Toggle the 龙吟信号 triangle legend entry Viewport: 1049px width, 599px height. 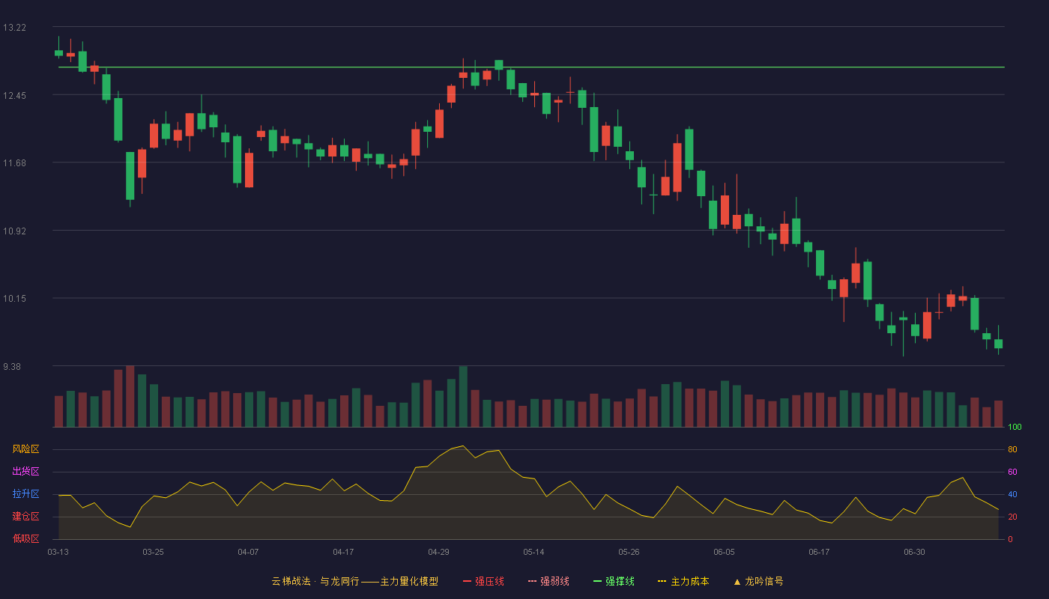[758, 581]
